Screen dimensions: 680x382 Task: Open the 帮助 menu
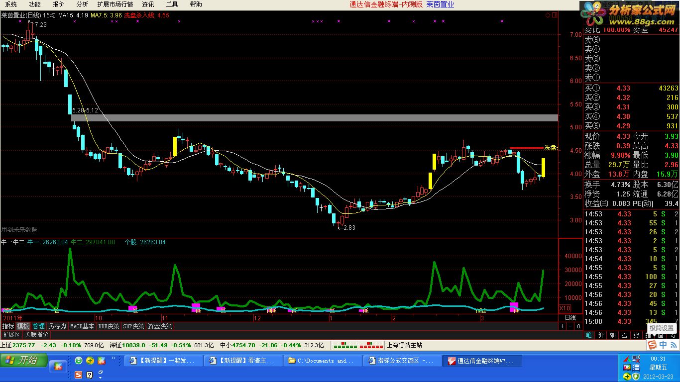coord(196,4)
